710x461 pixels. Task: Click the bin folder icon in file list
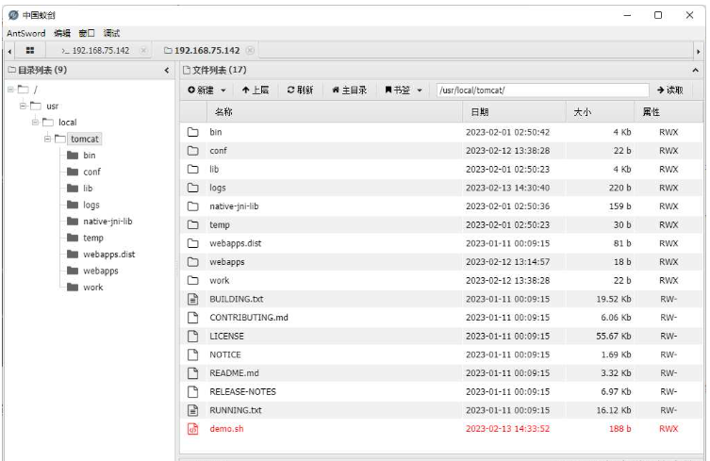[x=193, y=132]
